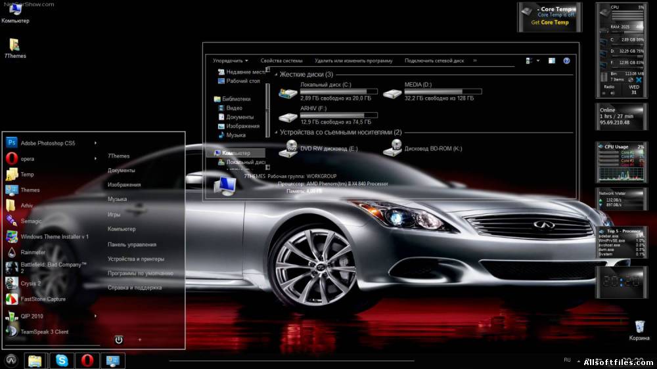The width and height of the screenshot is (657, 369).
Task: Open Opera from the taskbar
Action: (x=87, y=360)
